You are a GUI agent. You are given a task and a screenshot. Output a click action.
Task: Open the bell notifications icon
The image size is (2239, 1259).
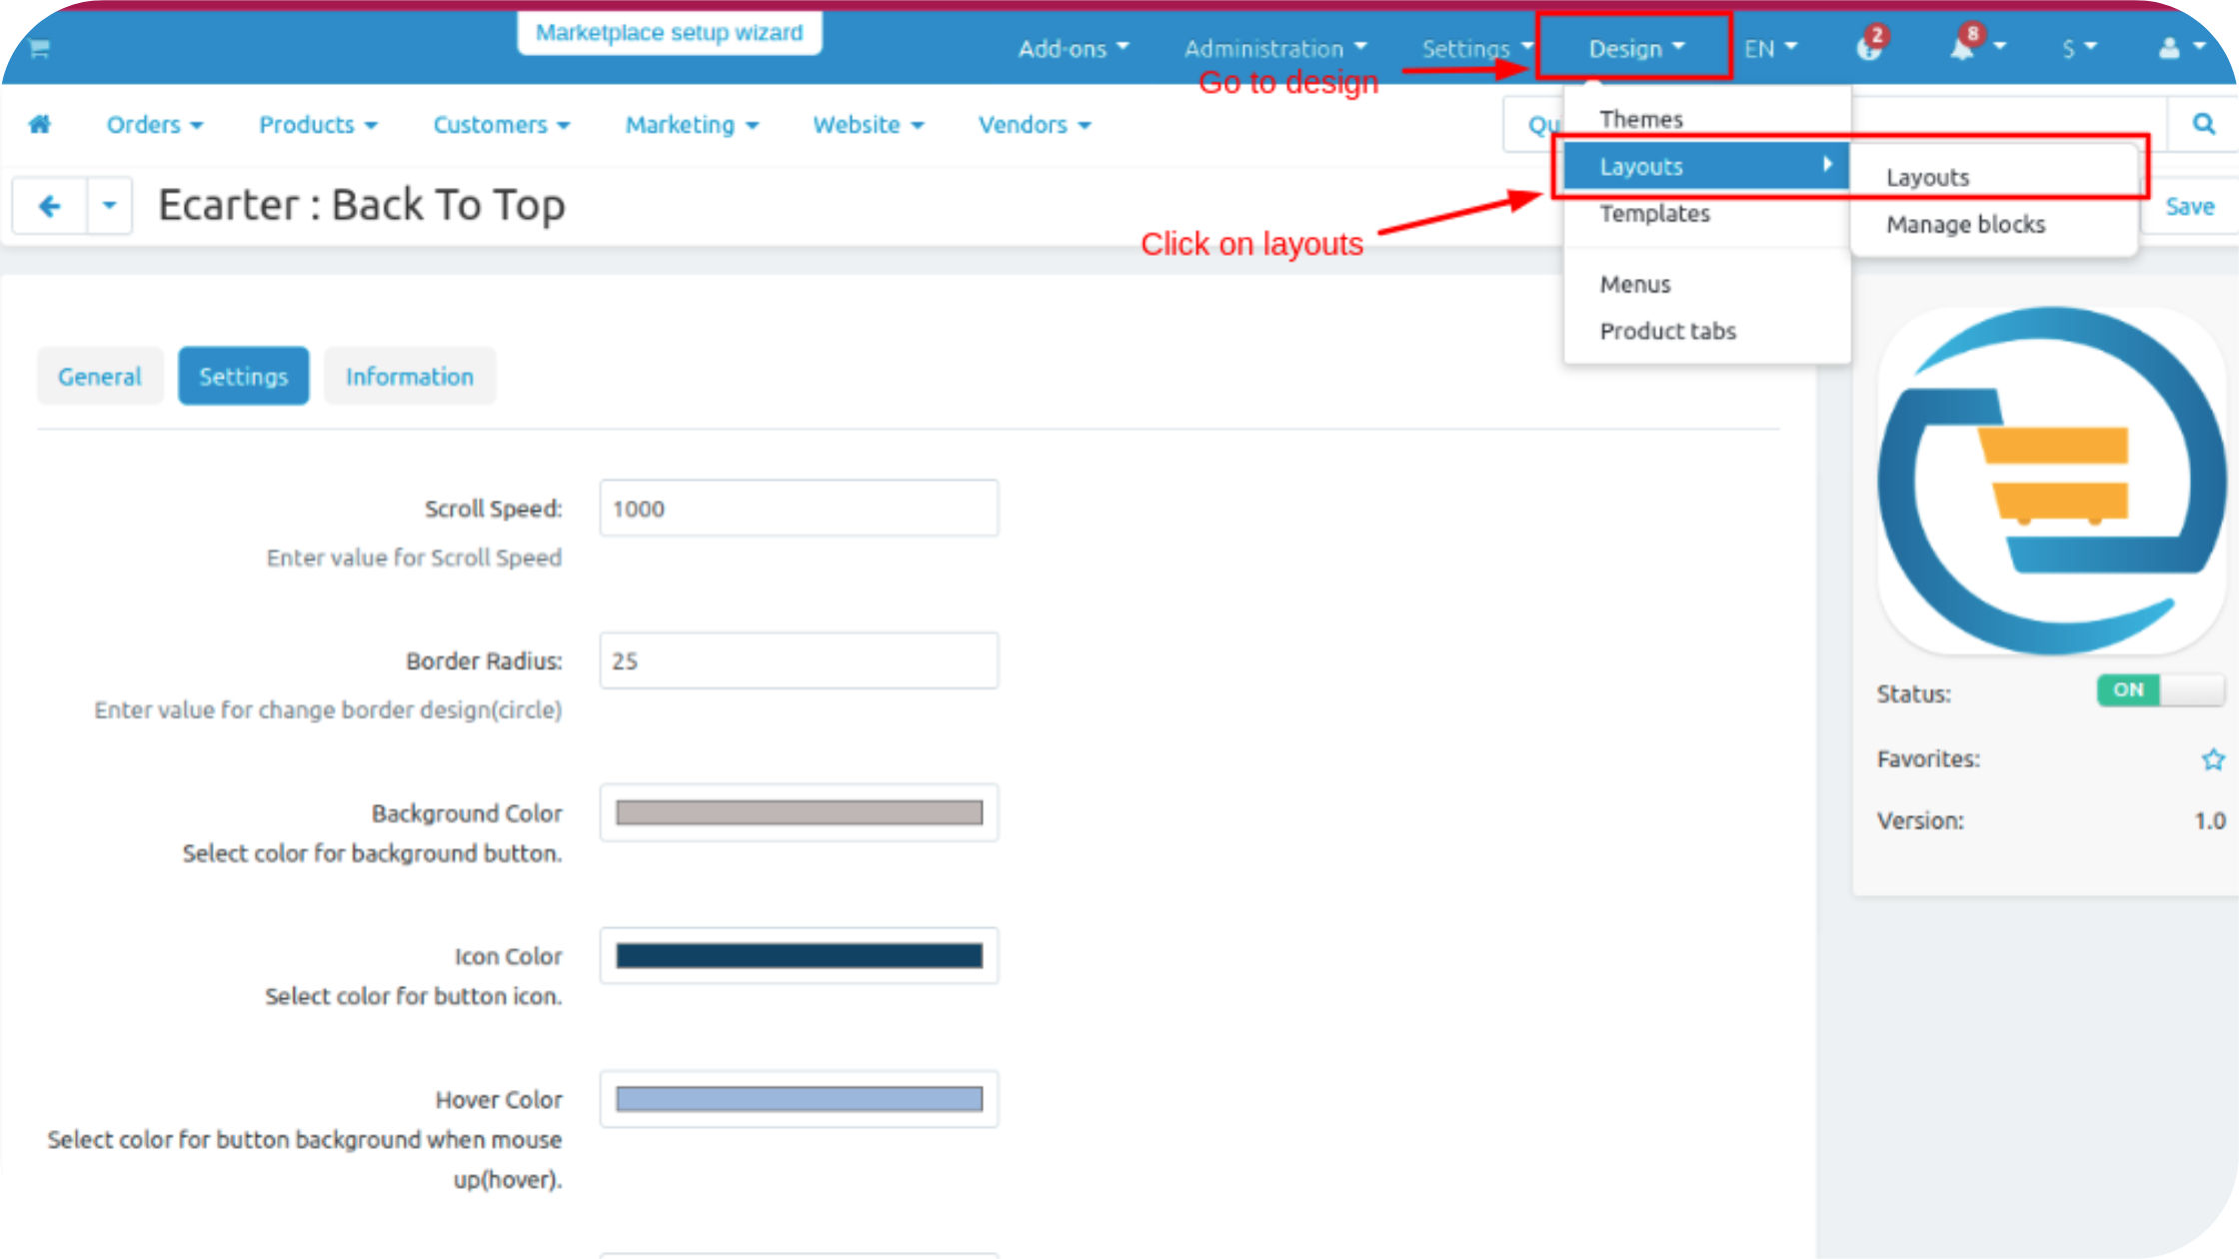tap(1963, 47)
